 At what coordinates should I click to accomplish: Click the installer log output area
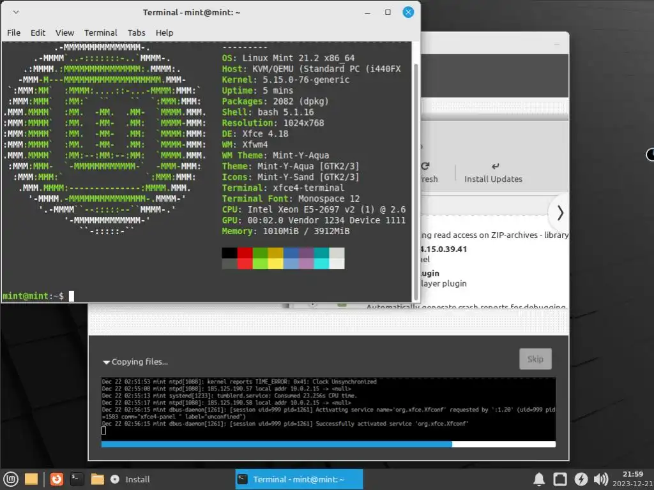coord(328,408)
